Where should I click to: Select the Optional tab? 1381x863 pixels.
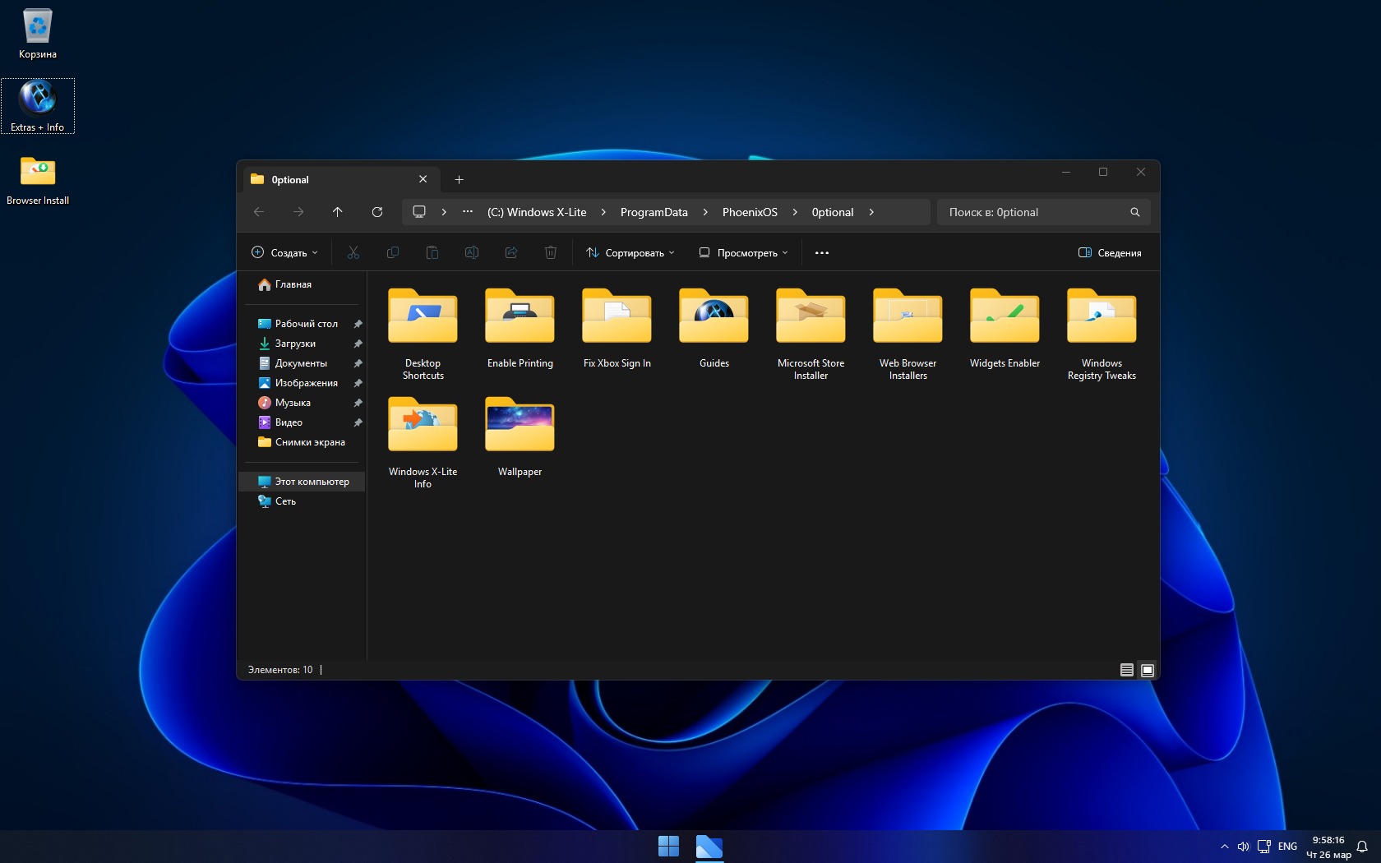(x=329, y=179)
